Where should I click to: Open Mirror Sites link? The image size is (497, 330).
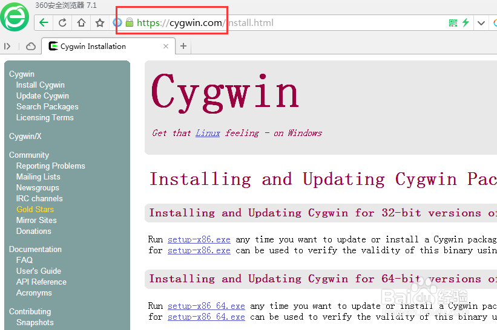click(36, 220)
